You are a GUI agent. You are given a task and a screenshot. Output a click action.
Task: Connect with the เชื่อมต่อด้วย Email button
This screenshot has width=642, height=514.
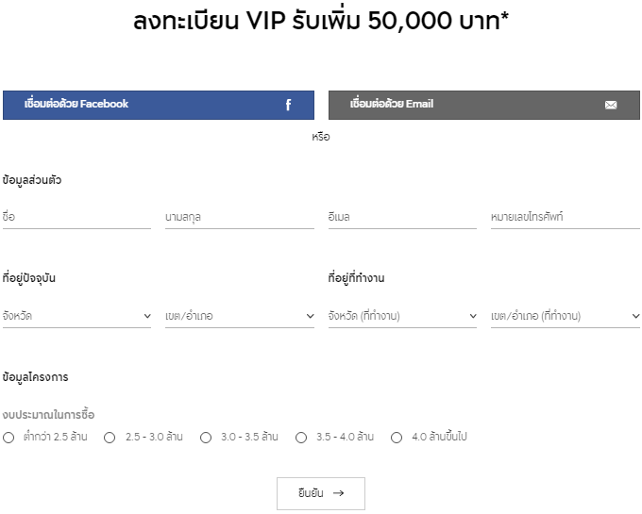tap(483, 105)
